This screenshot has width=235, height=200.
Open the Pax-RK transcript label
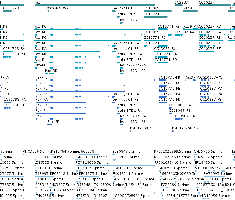click(x=40, y=54)
